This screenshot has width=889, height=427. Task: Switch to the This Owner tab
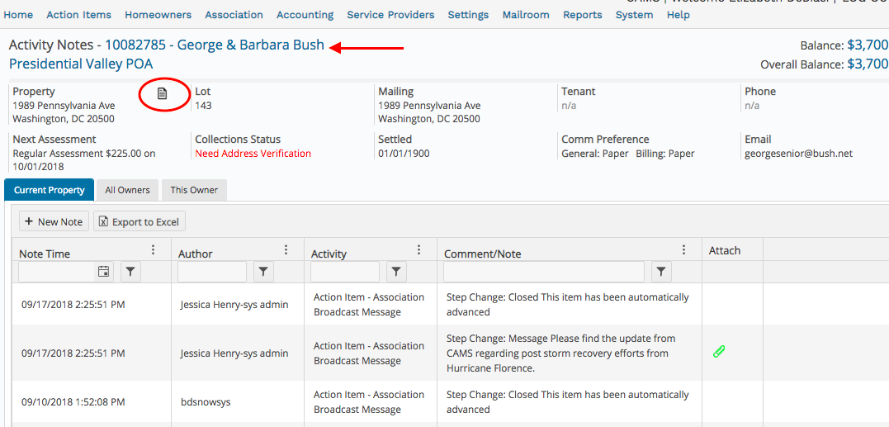[x=194, y=190]
